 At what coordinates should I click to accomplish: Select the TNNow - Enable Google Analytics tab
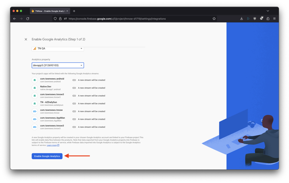coord(50,11)
